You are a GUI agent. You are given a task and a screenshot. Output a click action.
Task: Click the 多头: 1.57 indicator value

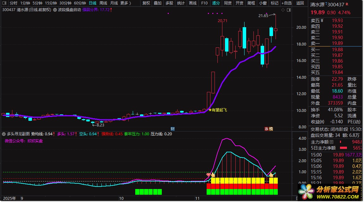(x=67, y=134)
